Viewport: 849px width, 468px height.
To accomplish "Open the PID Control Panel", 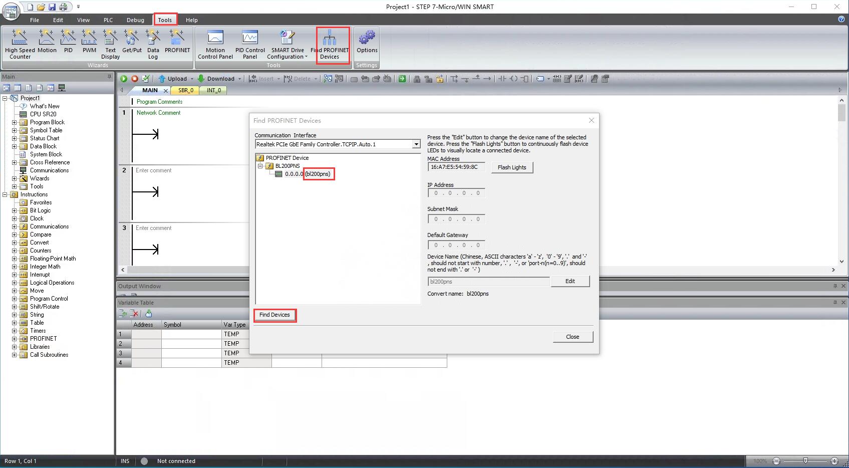I will pyautogui.click(x=250, y=44).
